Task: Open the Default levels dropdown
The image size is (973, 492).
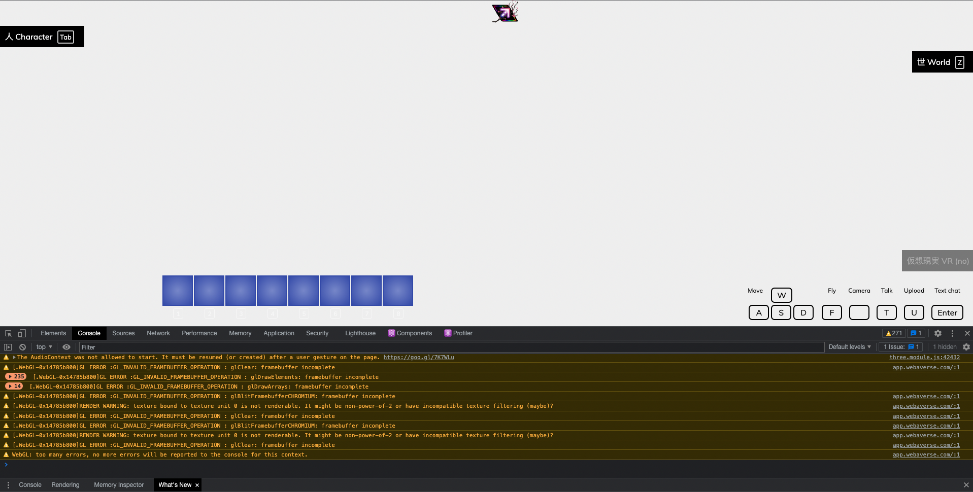Action: tap(849, 347)
